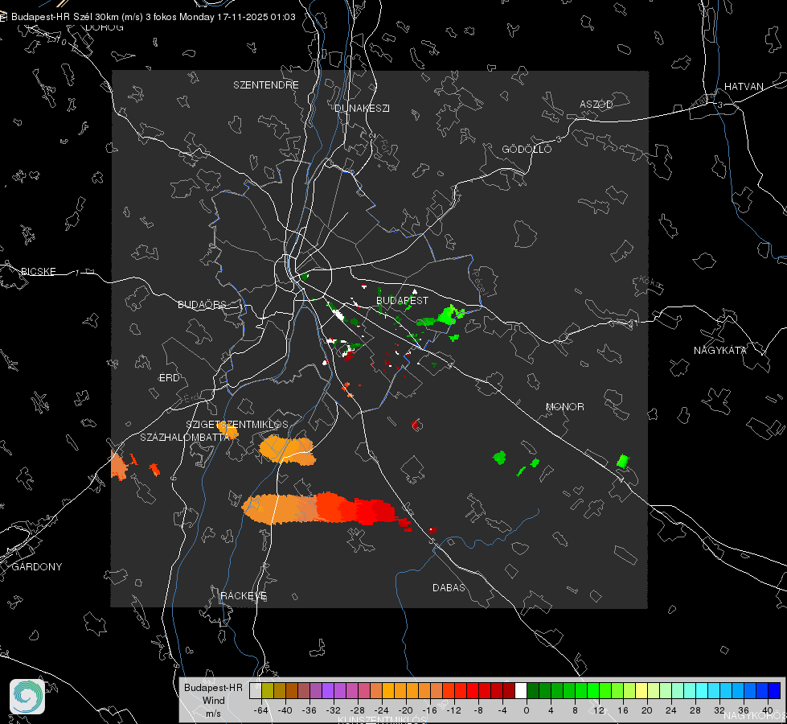Image resolution: width=787 pixels, height=724 pixels.
Task: Click the orange wind echo below Szigetszentmiklós
Action: (x=287, y=450)
